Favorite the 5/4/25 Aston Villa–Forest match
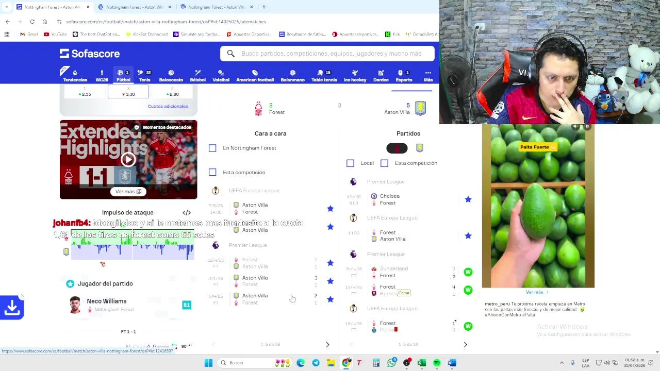Image resolution: width=660 pixels, height=371 pixels. 330,299
